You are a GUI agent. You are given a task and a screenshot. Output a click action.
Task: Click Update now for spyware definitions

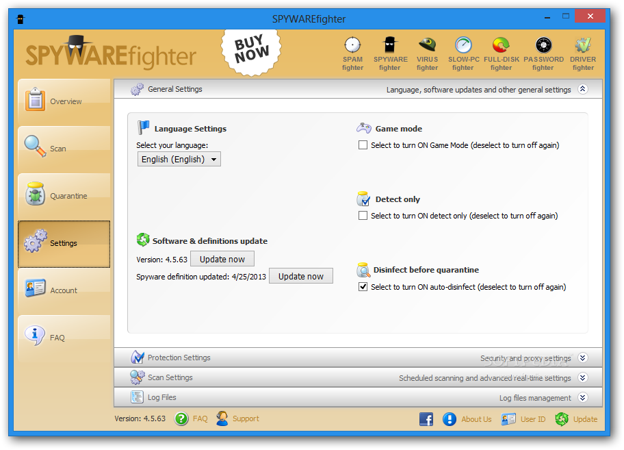pos(301,277)
